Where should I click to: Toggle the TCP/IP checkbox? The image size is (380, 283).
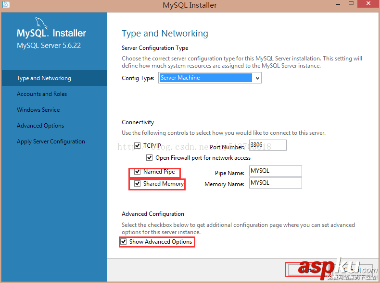(x=138, y=145)
